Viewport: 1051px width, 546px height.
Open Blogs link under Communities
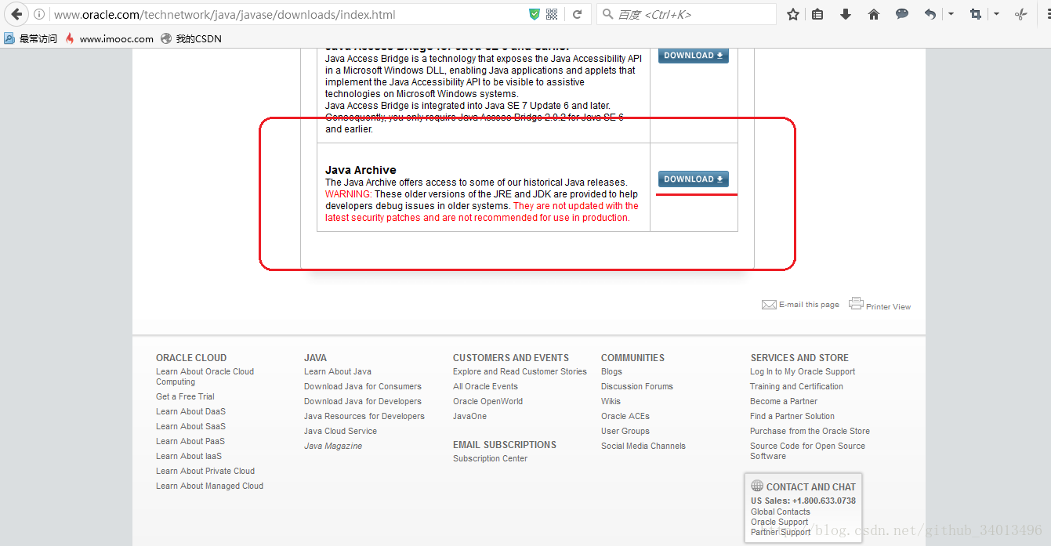tap(611, 372)
